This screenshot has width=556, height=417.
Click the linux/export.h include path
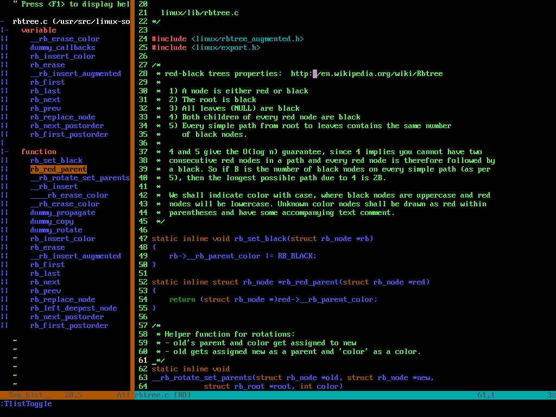pos(225,48)
